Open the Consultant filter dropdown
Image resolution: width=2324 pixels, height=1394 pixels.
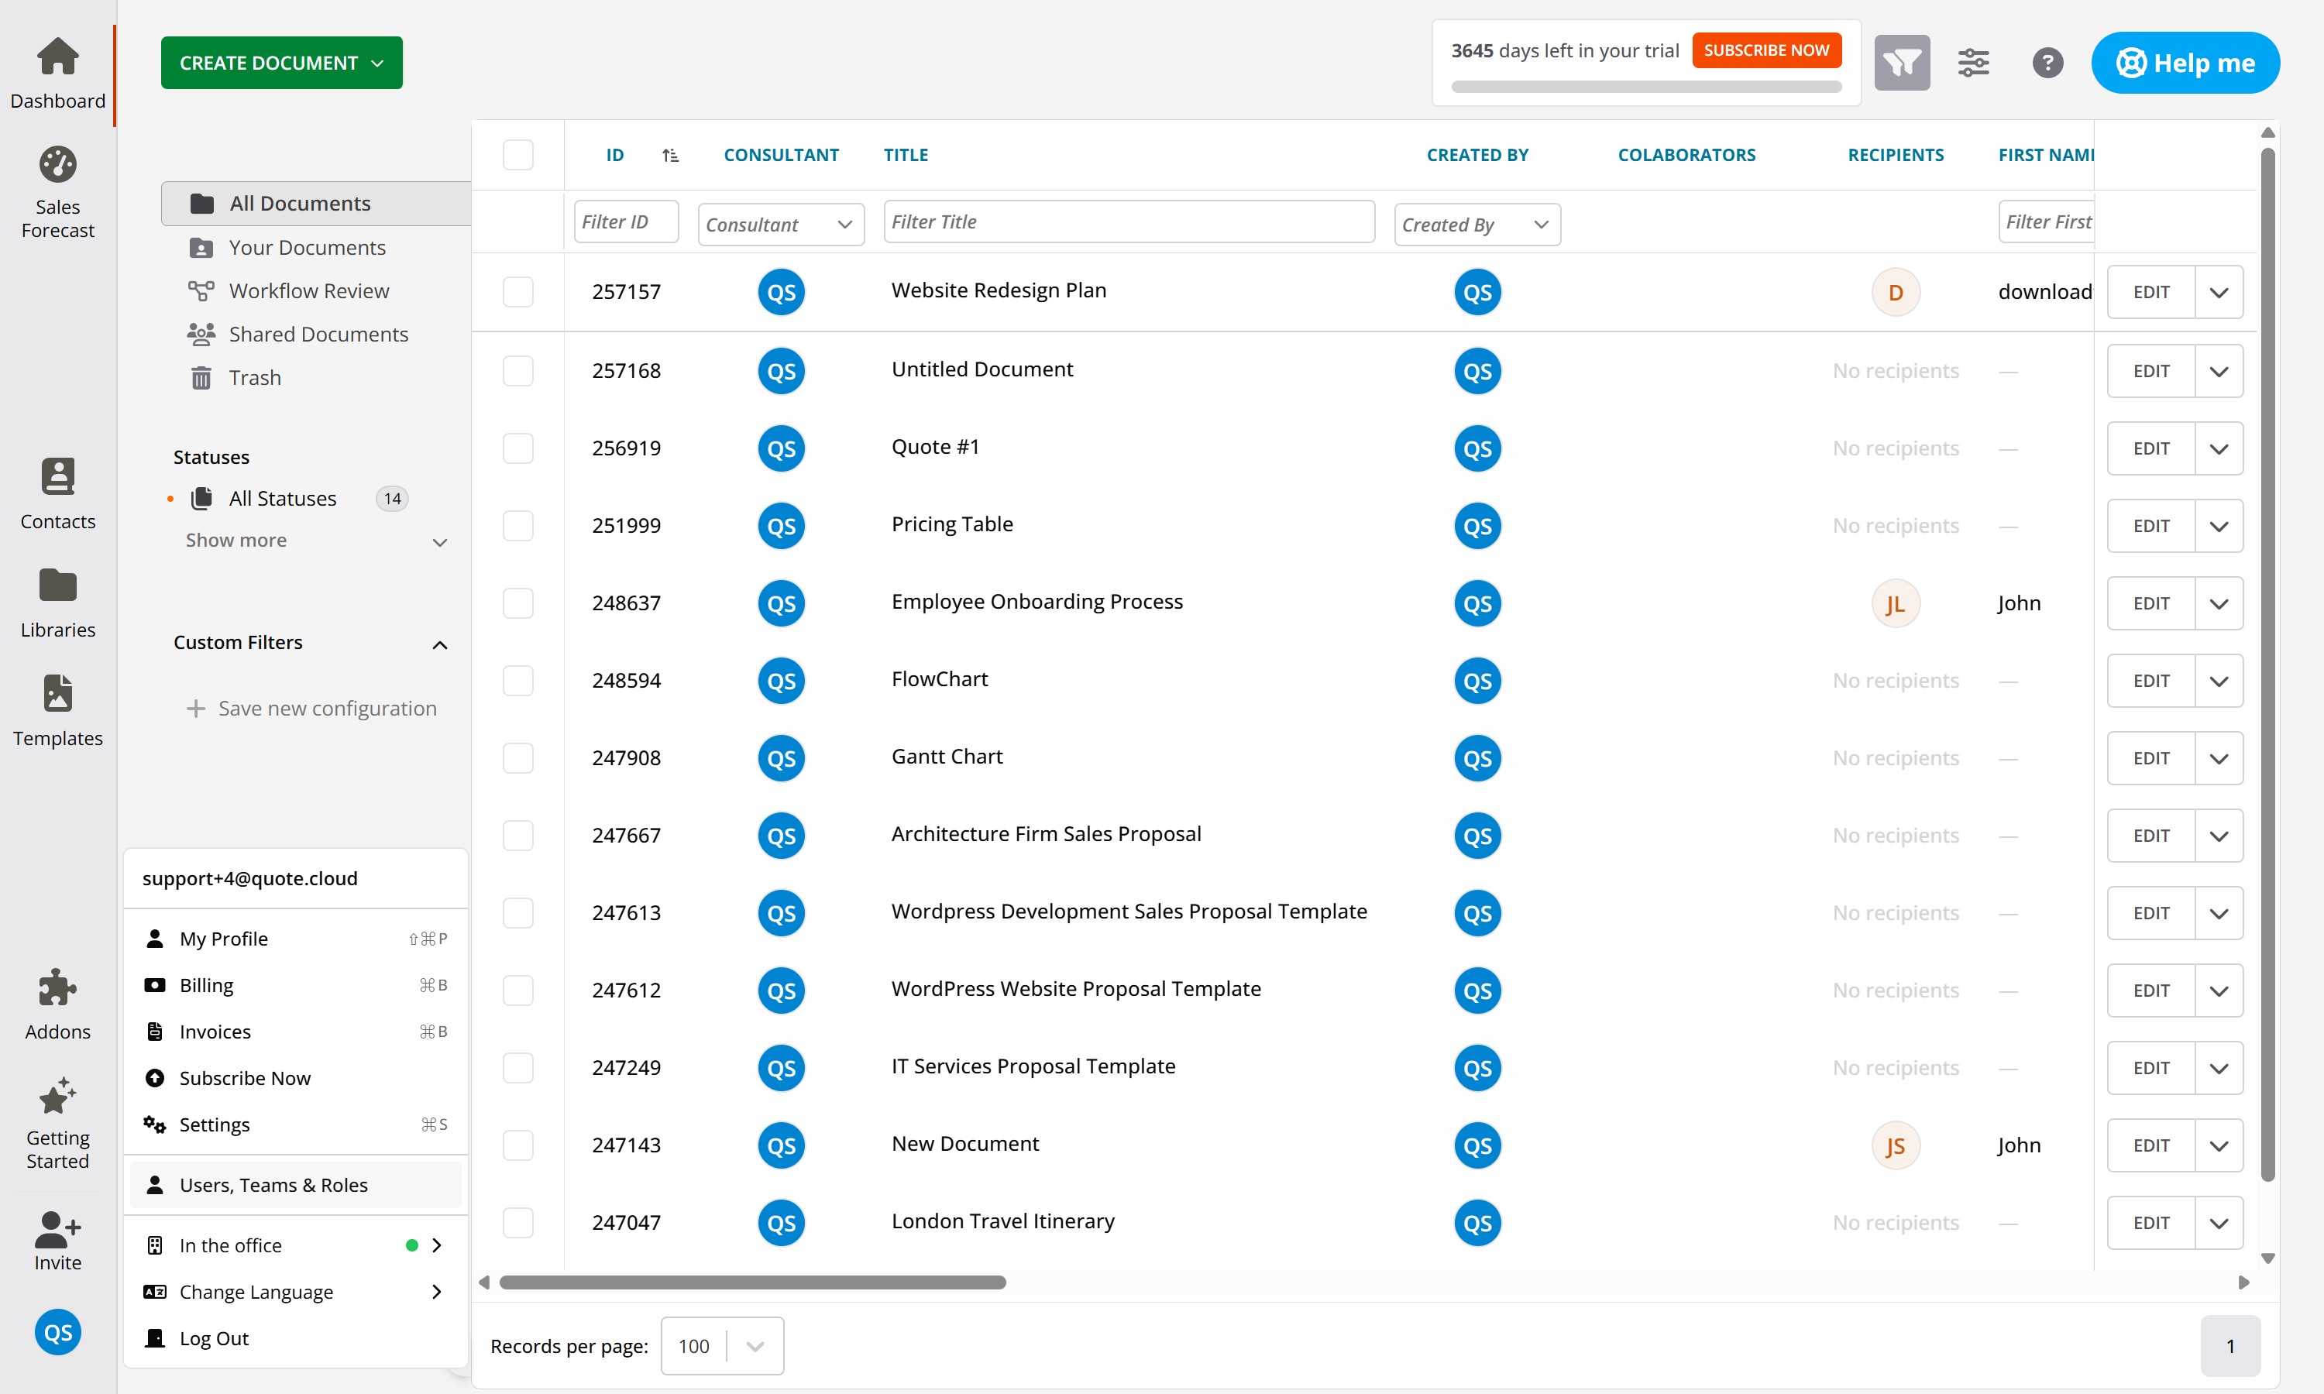pos(779,225)
